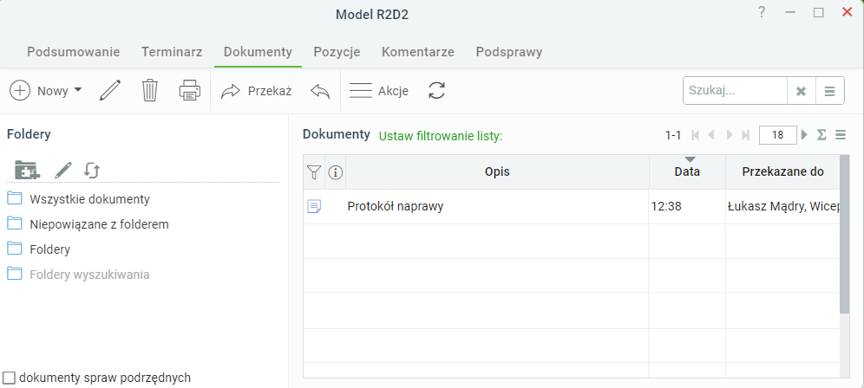Minimize the Model R2D2 window
Image resolution: width=864 pixels, height=388 pixels.
tap(791, 12)
